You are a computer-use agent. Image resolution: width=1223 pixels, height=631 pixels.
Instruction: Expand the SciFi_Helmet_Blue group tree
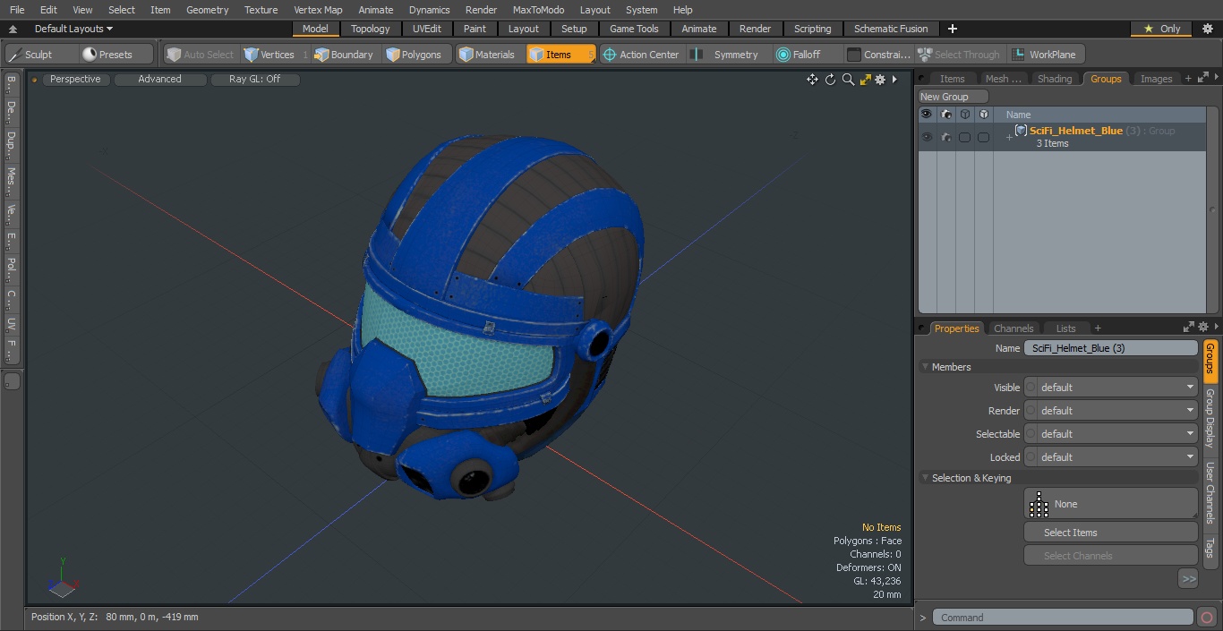point(1009,137)
